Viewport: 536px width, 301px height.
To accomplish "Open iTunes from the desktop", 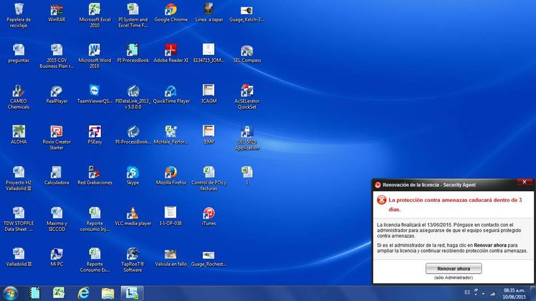I will click(x=209, y=217).
